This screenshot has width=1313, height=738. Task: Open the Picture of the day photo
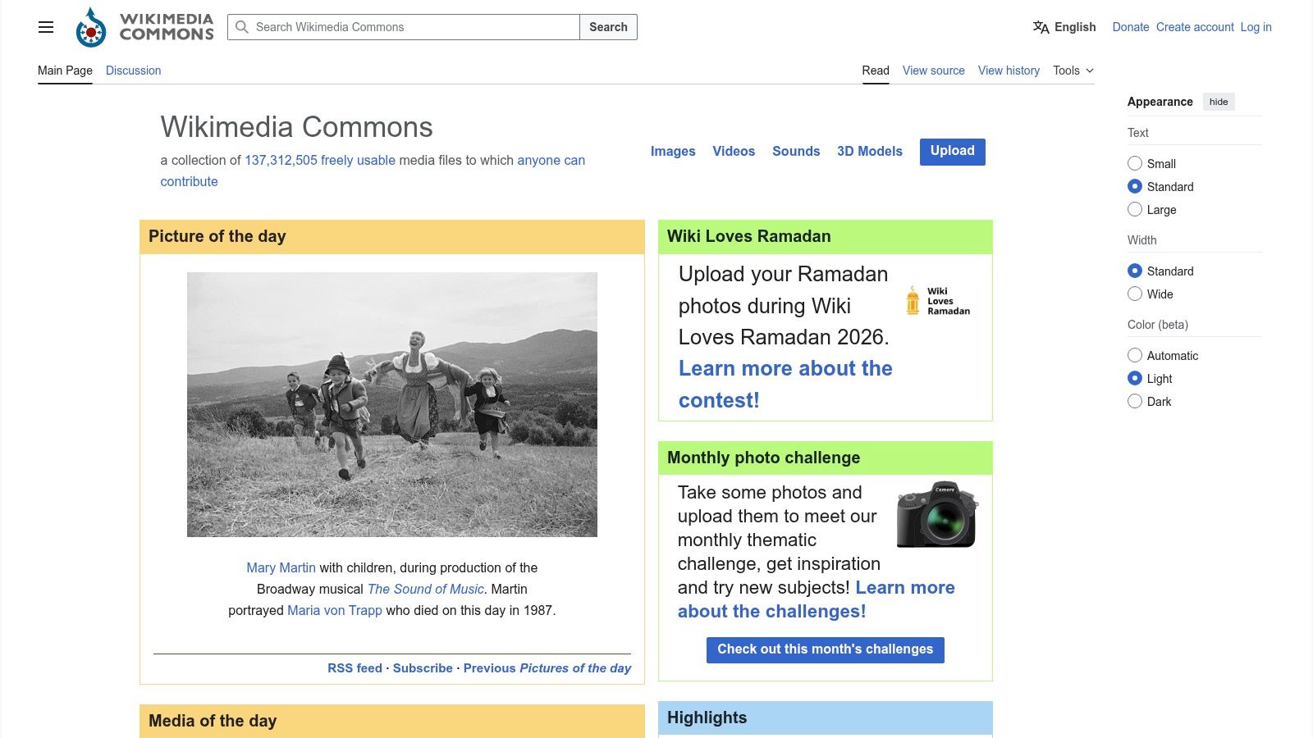tap(392, 404)
